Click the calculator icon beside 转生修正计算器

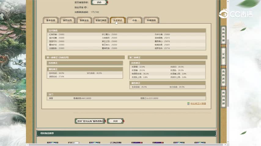[x=188, y=104]
